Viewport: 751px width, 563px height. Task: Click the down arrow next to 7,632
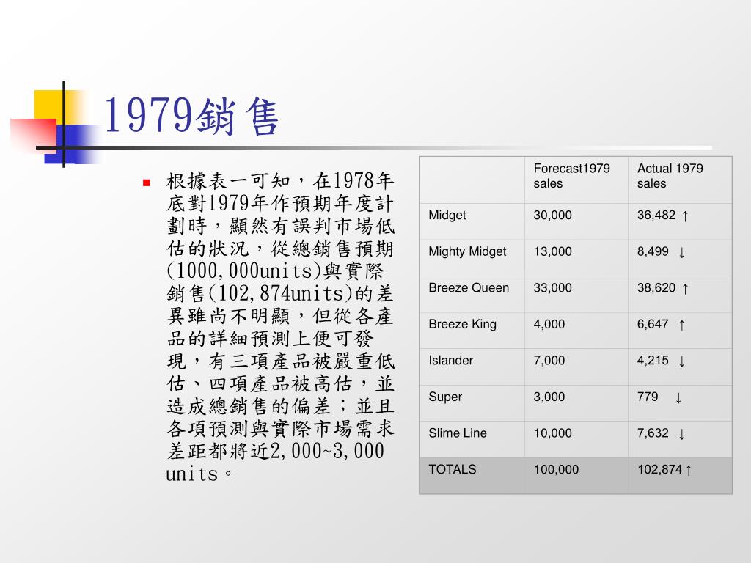(682, 434)
